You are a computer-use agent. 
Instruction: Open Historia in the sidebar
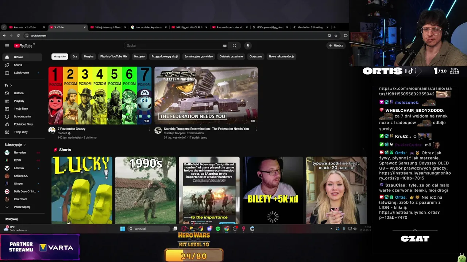22,93
